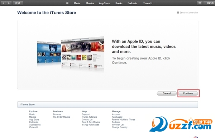Open Music link under Explore
Viewport: 215px width, 138px height.
point(32,114)
